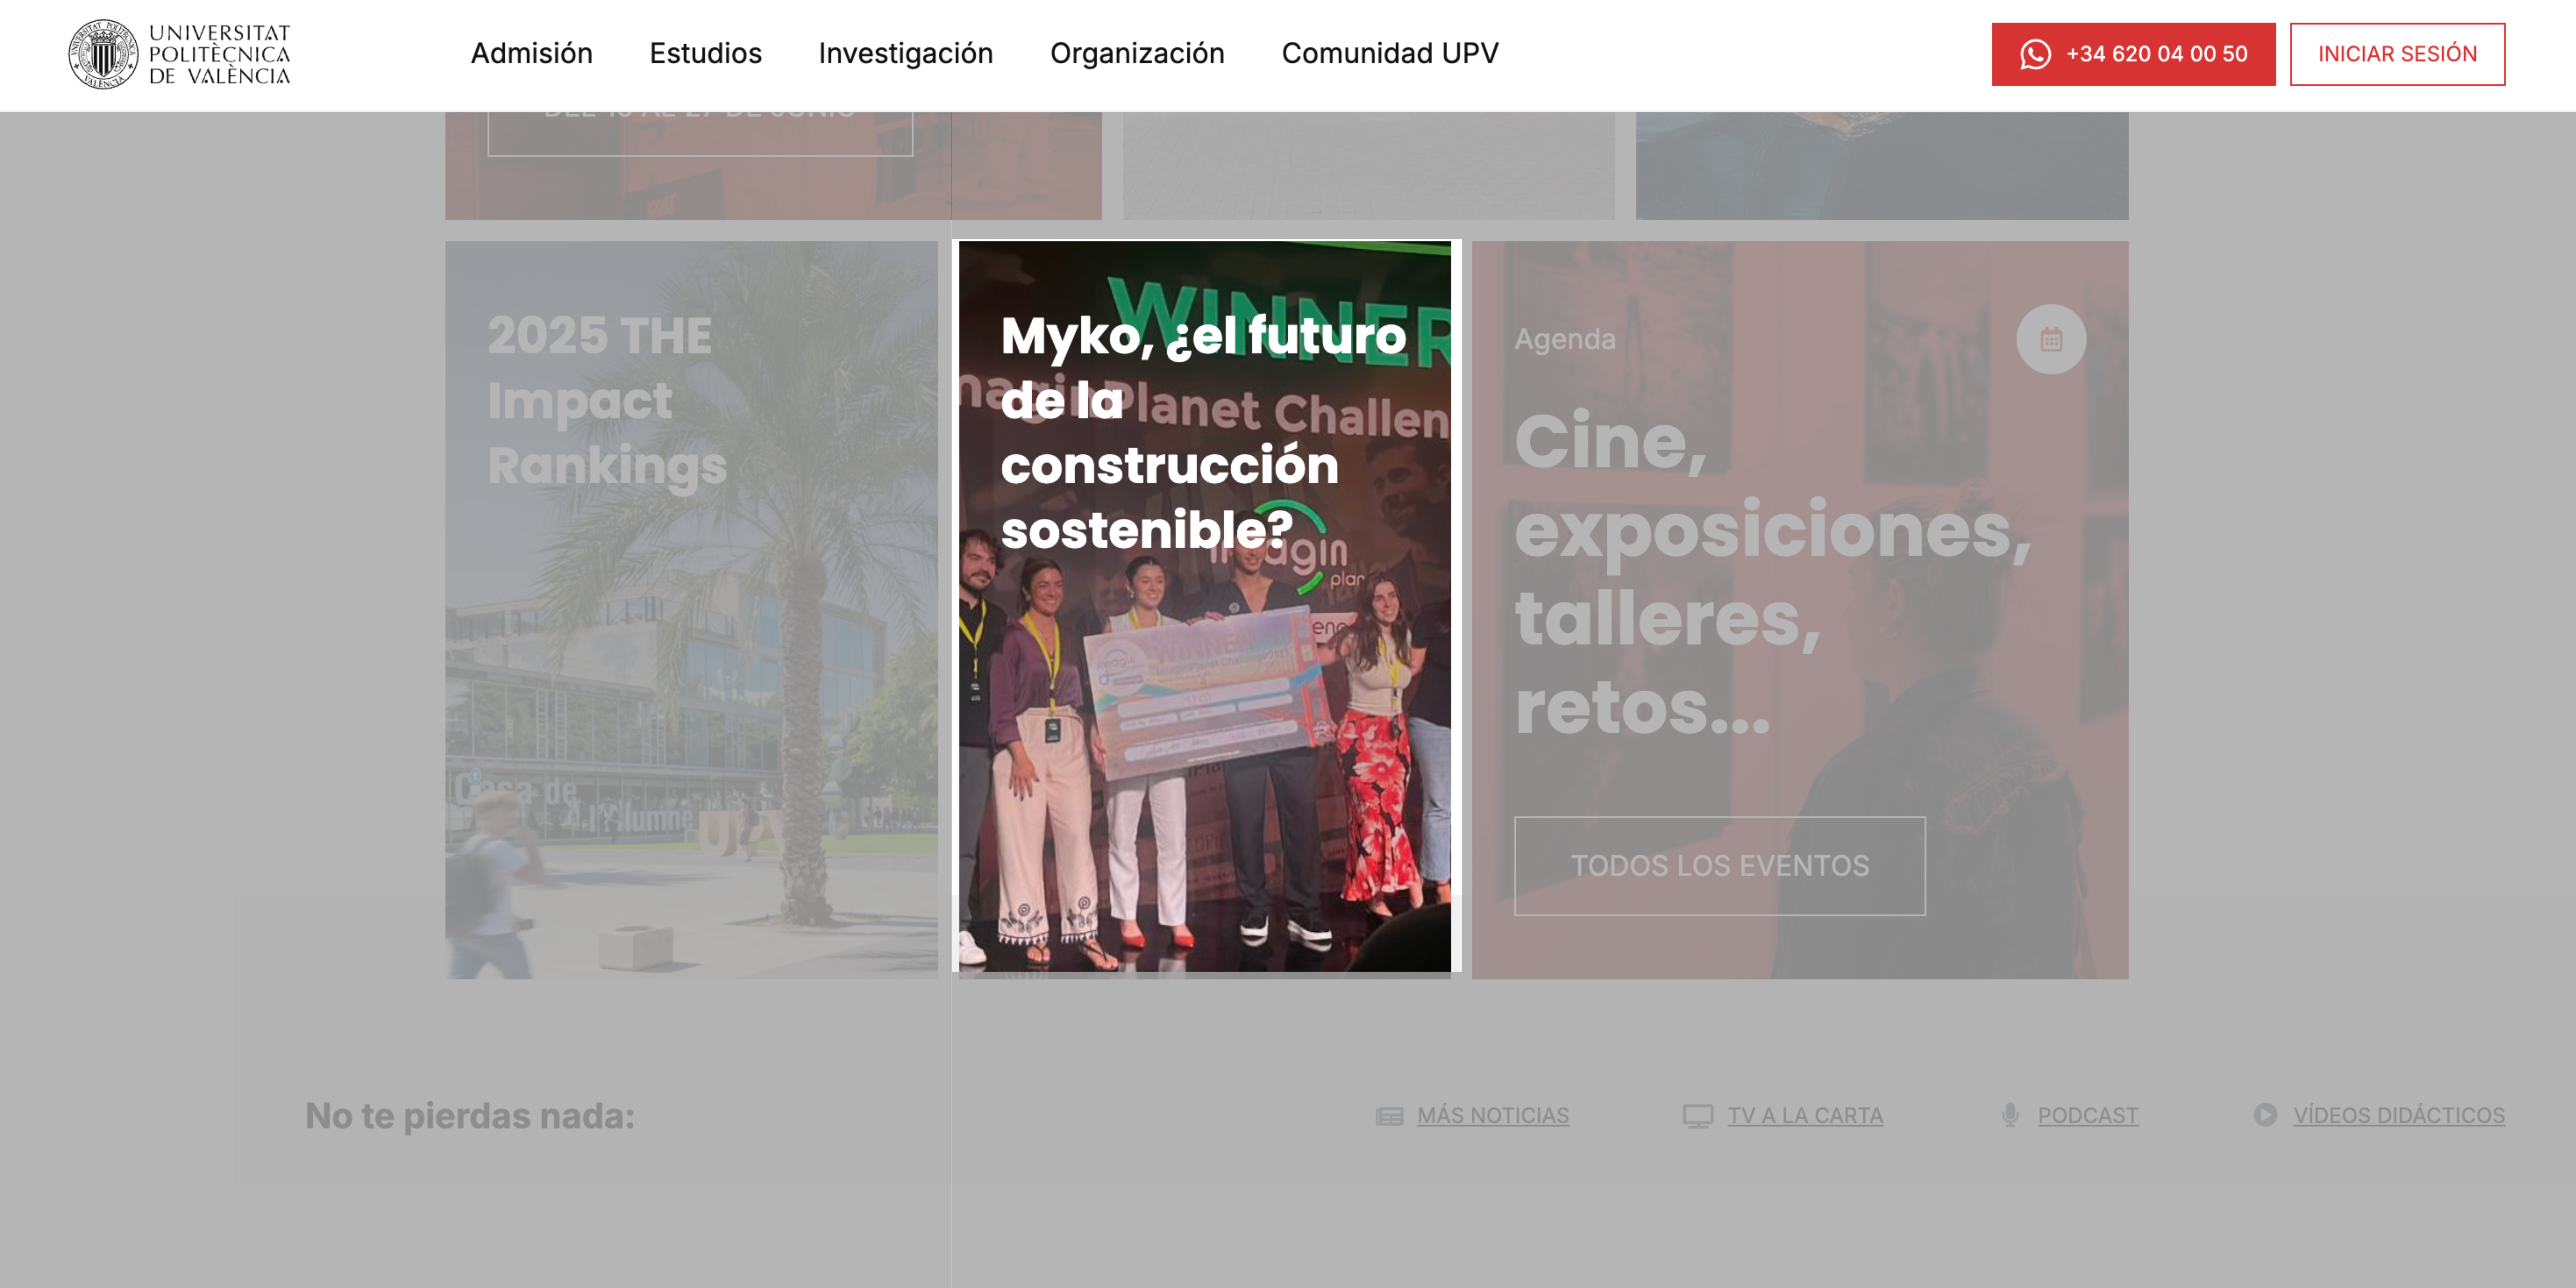Viewport: 2576px width, 1288px height.
Task: Click the newspaper icon beside Más Noticias
Action: click(x=1389, y=1116)
